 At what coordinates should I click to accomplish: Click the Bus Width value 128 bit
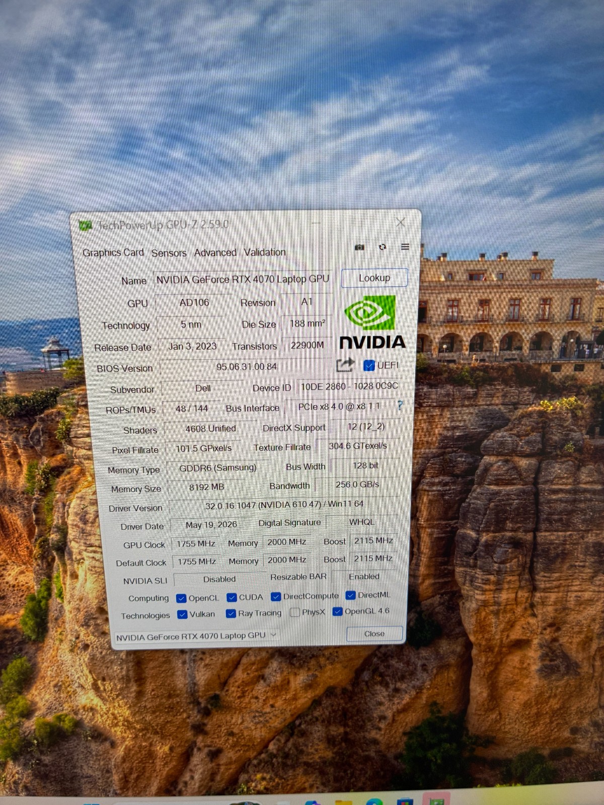365,465
